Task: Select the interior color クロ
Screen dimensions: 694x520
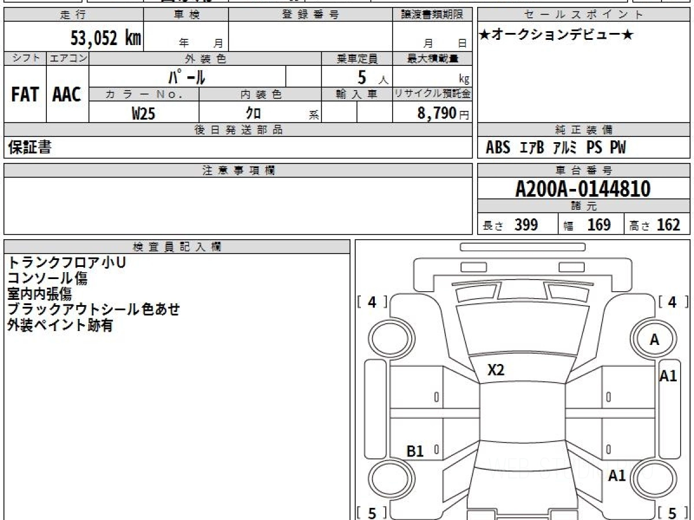Action: (253, 113)
